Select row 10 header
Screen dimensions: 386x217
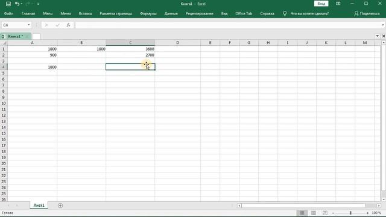click(4, 103)
